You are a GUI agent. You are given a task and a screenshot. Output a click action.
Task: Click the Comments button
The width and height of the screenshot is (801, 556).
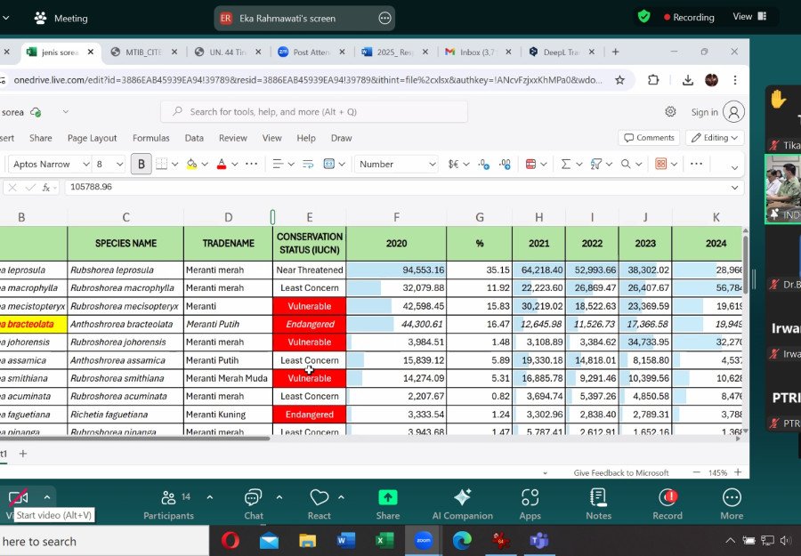[649, 138]
